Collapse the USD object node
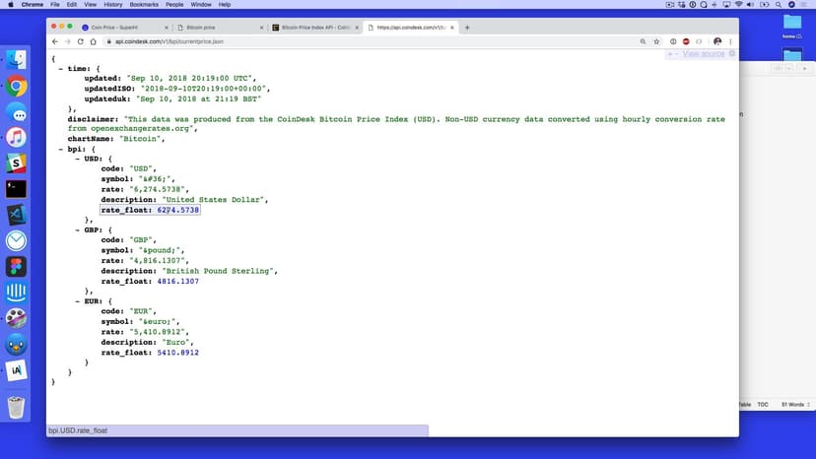 78,159
